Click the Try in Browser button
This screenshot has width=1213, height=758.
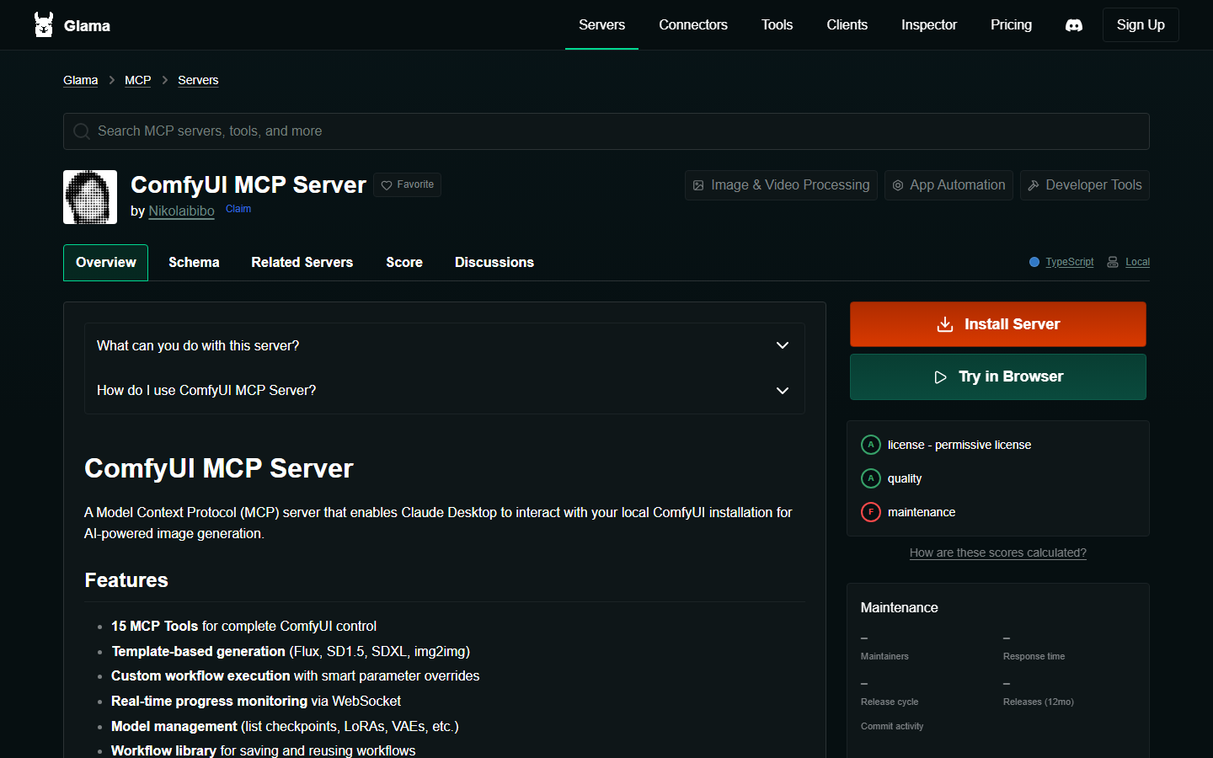pyautogui.click(x=998, y=377)
